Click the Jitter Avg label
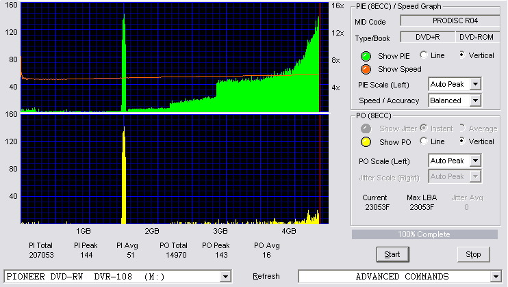Viewport: 508px width, 287px height. 467,197
